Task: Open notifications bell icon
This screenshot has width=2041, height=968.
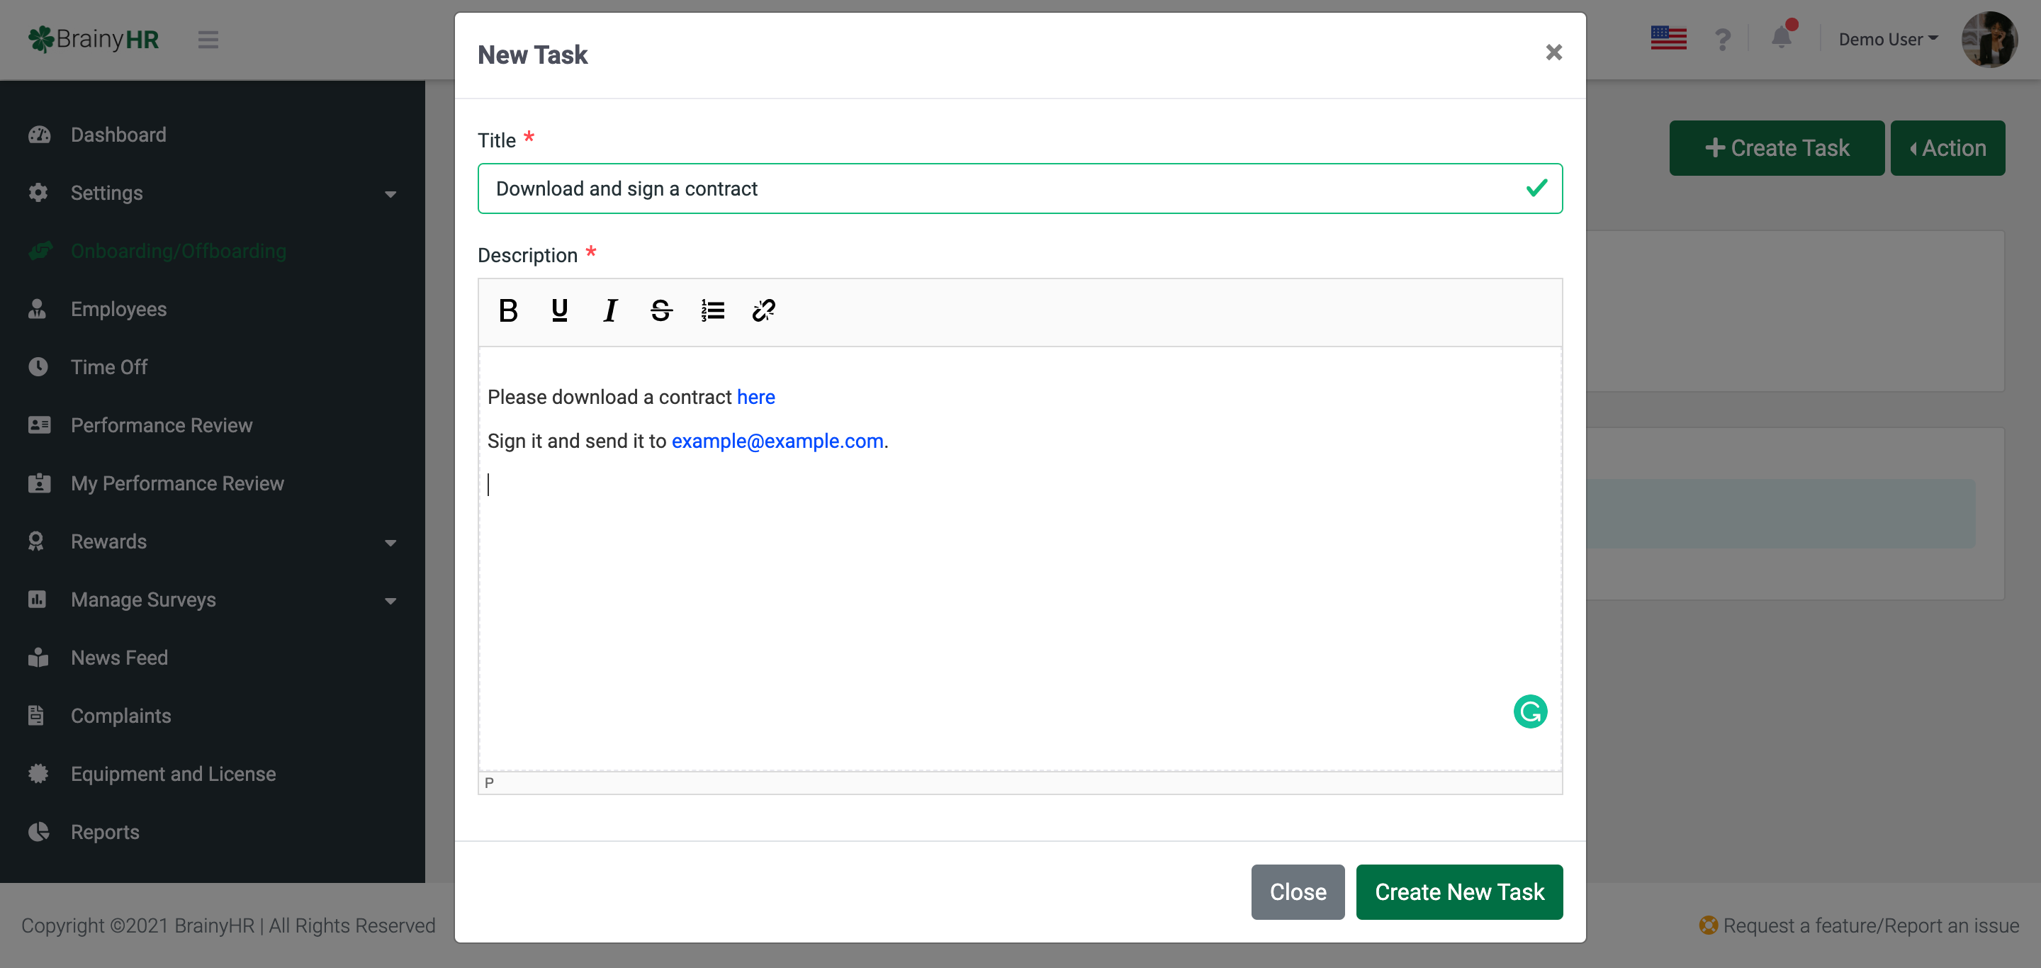Action: click(x=1780, y=36)
